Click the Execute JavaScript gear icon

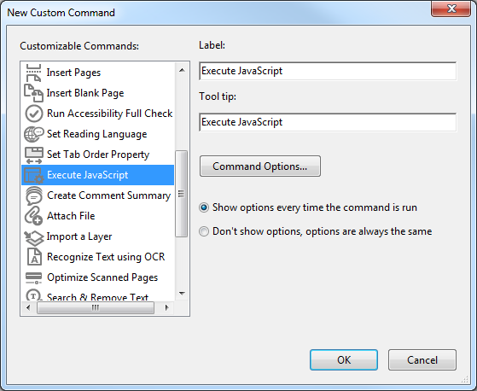click(x=34, y=175)
